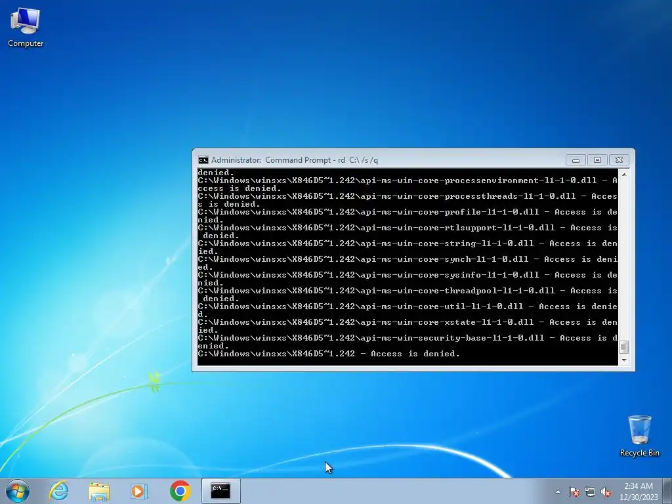This screenshot has height=504, width=672.
Task: Click the Show Desktop strip beside the clock
Action: (x=667, y=491)
